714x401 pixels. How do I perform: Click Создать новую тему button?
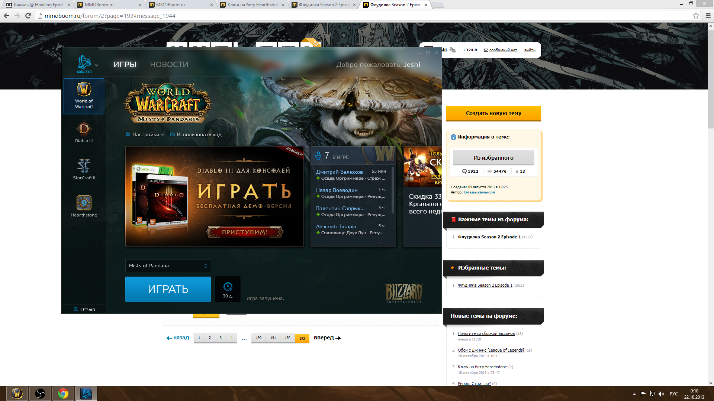[493, 113]
